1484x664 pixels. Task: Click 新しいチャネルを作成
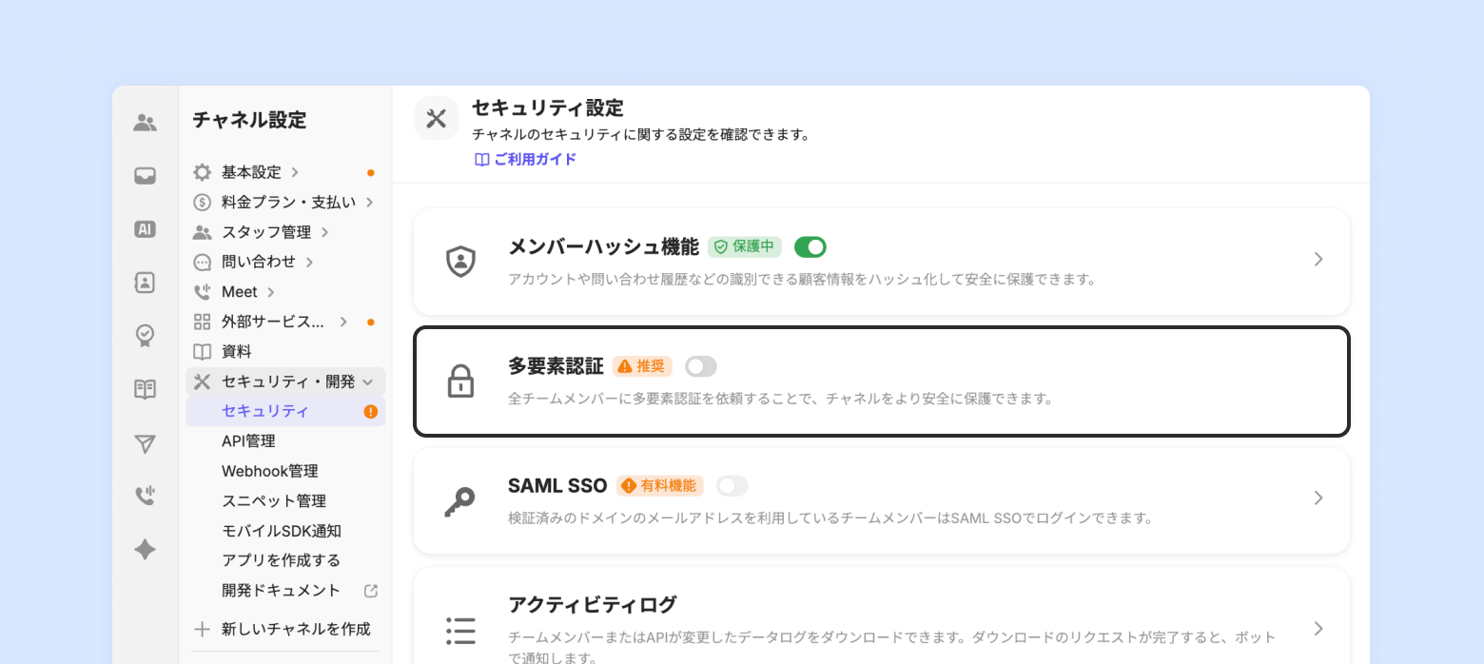tap(295, 629)
